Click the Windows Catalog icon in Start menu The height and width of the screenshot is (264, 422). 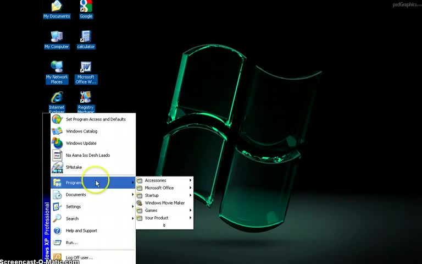[x=57, y=131]
